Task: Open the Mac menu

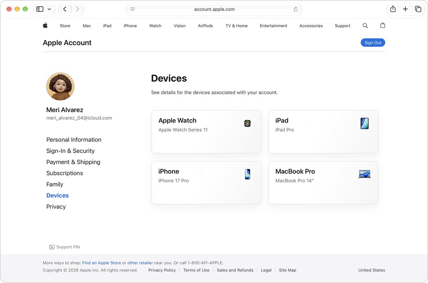Action: 87,26
